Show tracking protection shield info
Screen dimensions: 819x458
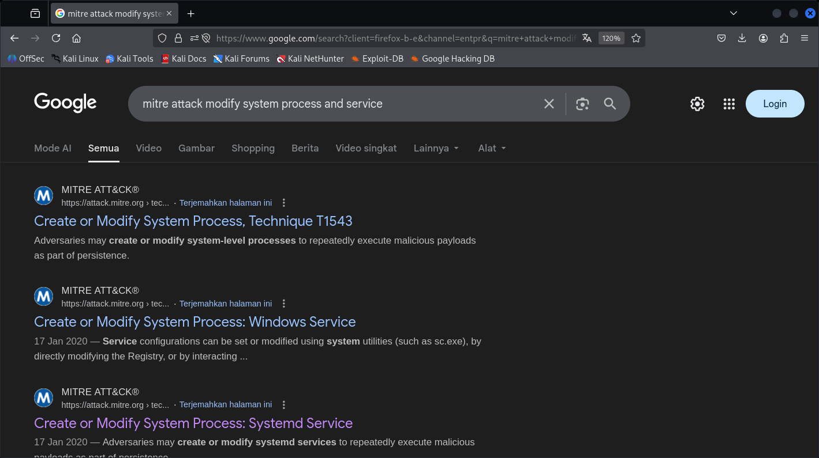pyautogui.click(x=162, y=38)
